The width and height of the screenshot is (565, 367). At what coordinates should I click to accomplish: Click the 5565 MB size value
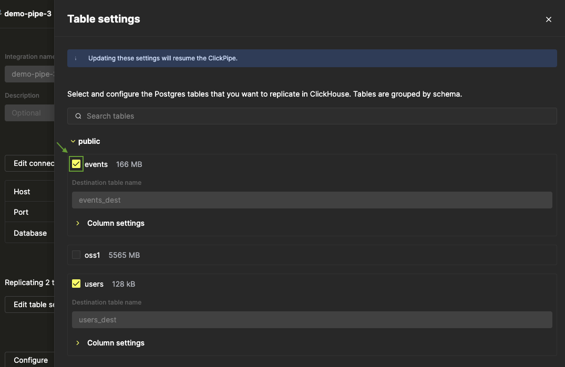pyautogui.click(x=125, y=255)
